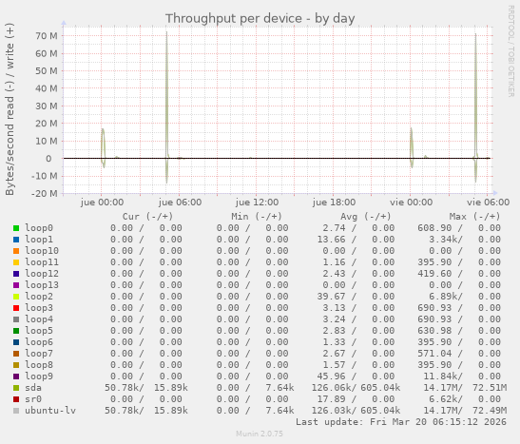Select the loop10 device label
The image size is (520, 444).
coord(42,251)
